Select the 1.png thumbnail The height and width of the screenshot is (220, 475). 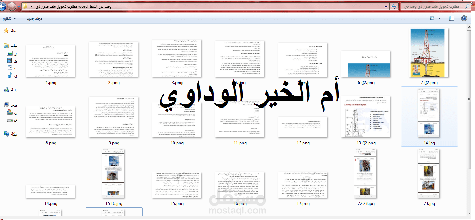50,60
